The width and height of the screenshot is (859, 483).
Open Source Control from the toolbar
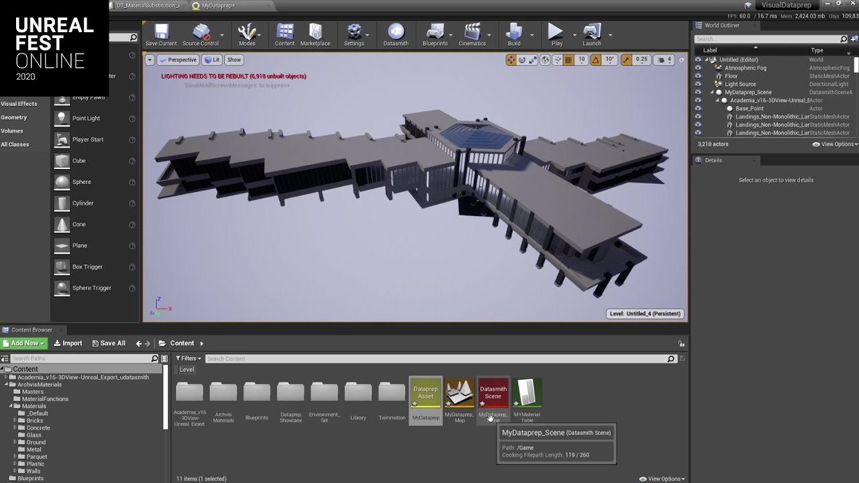201,35
